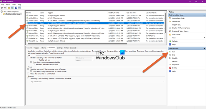Select the 'OneDrive Re...' task row name

[33, 38]
